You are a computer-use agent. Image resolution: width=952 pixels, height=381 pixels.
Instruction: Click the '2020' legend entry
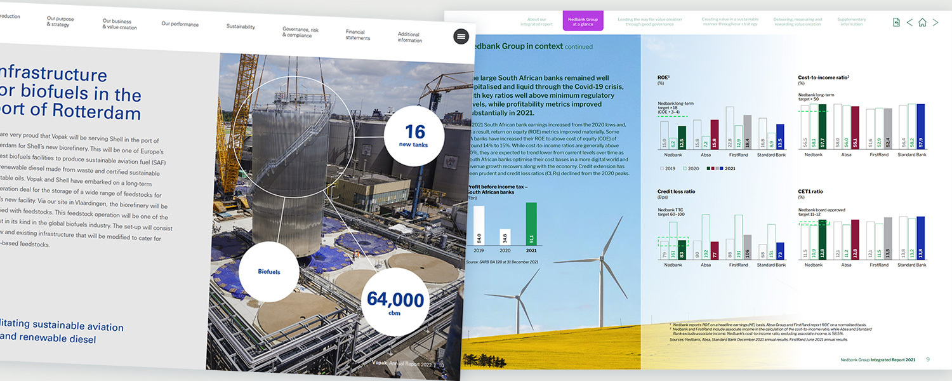(x=691, y=169)
